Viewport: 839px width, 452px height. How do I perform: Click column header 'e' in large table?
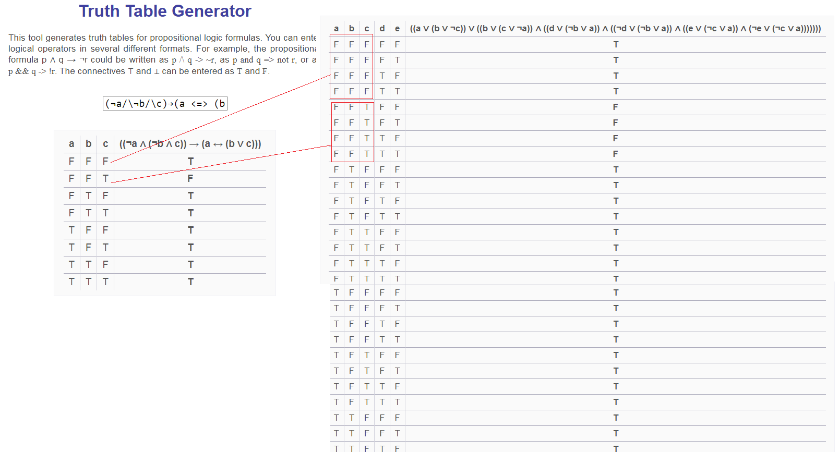398,28
